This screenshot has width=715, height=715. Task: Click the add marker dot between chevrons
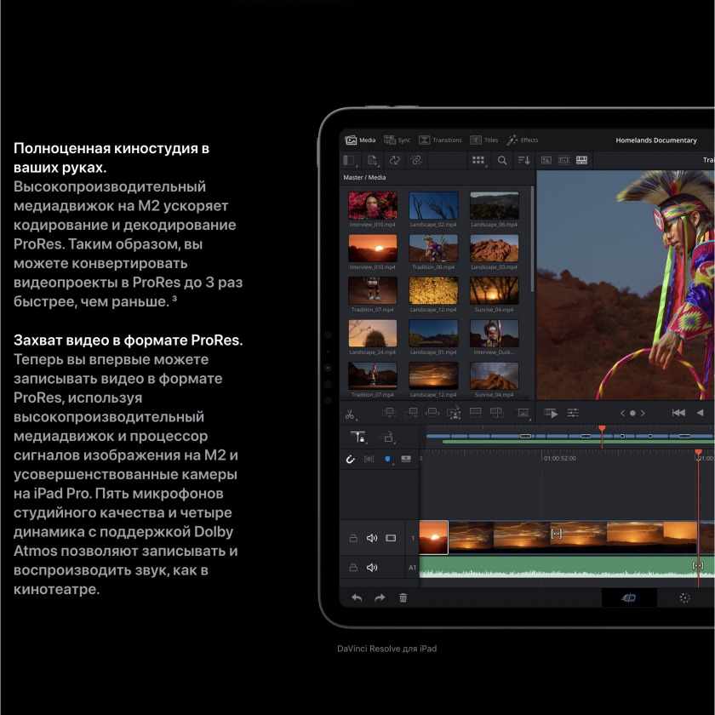click(632, 413)
